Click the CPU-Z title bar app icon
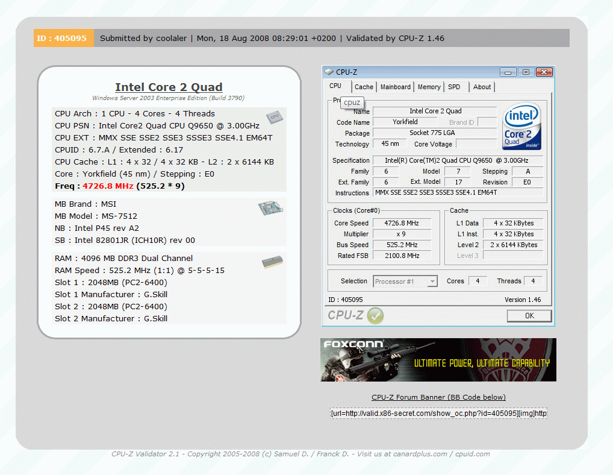 (x=329, y=72)
